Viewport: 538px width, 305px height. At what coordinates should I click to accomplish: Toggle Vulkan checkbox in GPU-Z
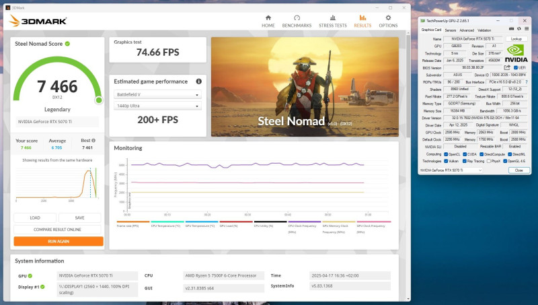pos(446,161)
